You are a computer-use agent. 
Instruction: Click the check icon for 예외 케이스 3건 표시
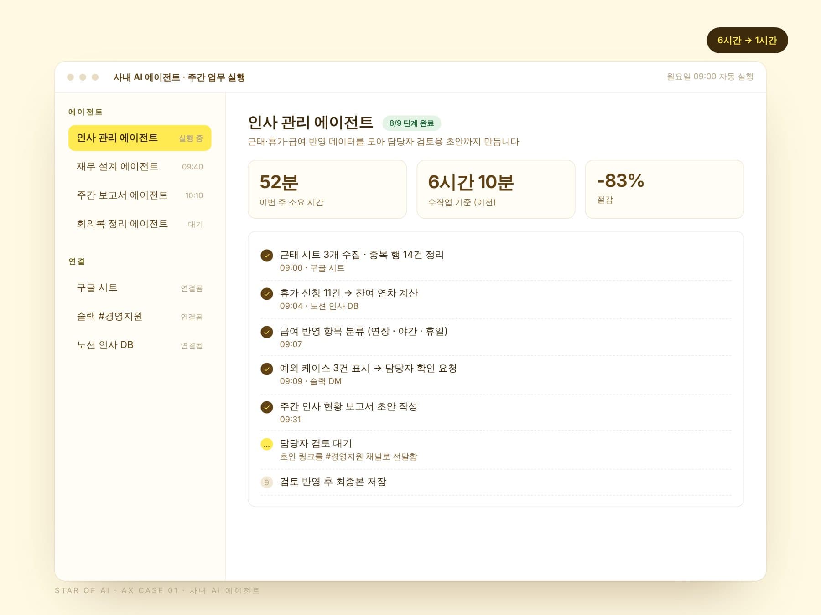point(267,369)
